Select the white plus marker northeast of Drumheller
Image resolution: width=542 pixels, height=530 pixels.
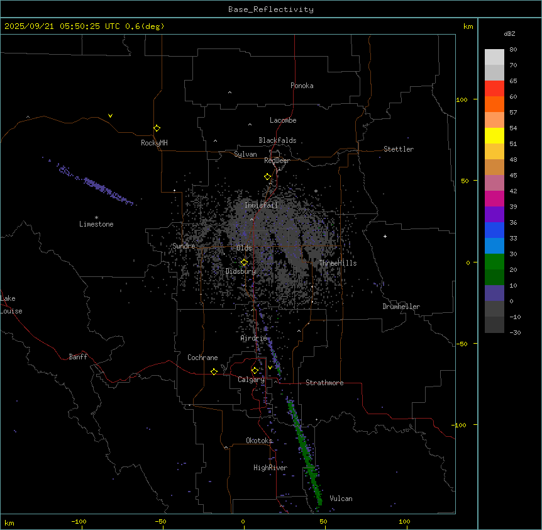coord(385,236)
